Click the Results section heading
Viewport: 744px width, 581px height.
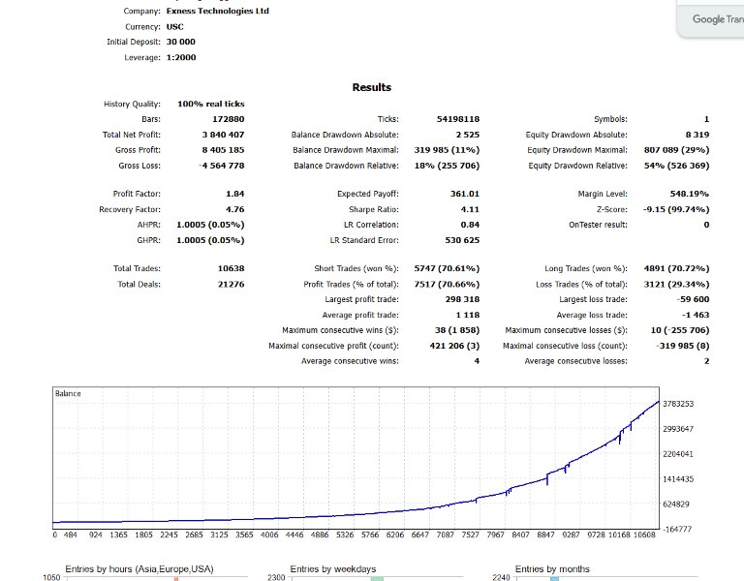372,87
